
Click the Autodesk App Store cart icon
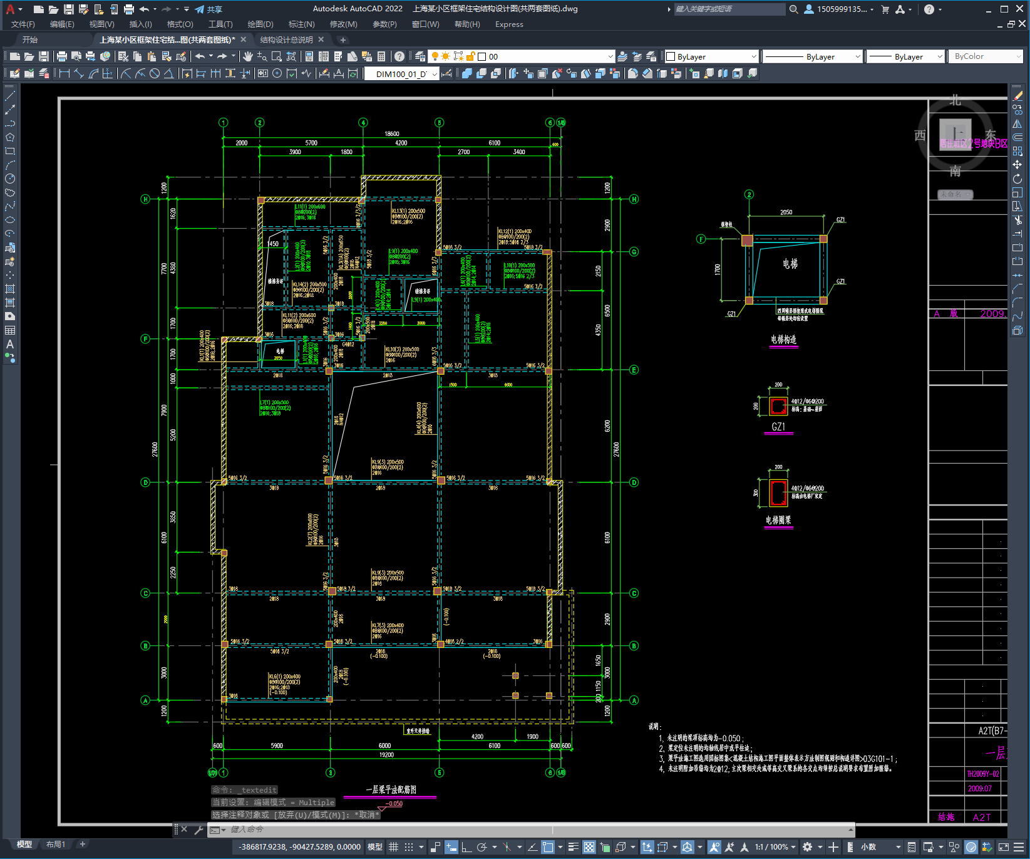[x=885, y=9]
